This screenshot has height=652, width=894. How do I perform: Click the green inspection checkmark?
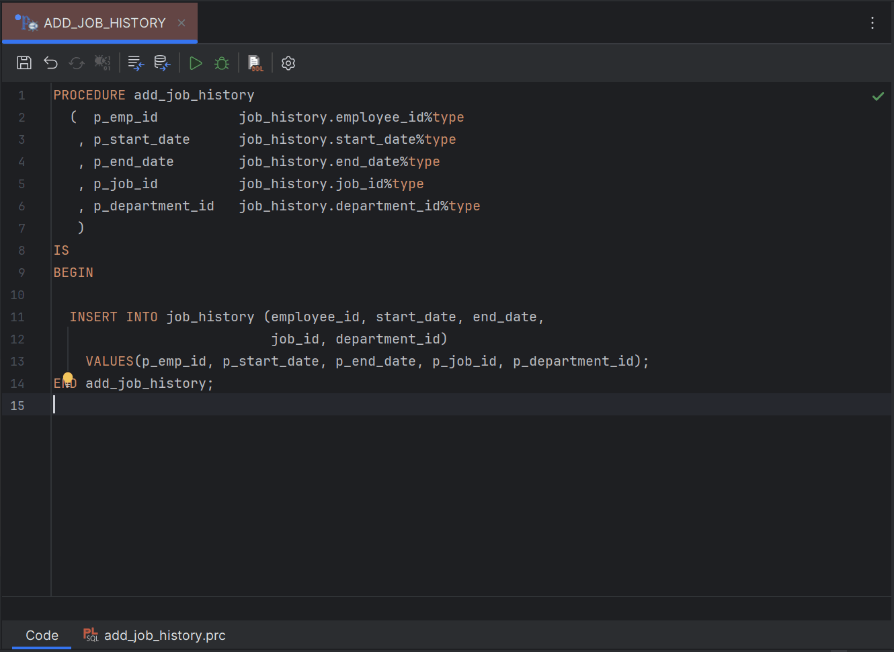point(878,96)
